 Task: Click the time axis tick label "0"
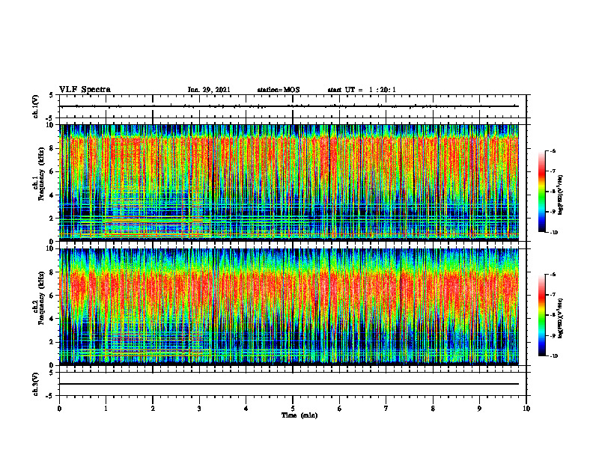click(x=59, y=409)
